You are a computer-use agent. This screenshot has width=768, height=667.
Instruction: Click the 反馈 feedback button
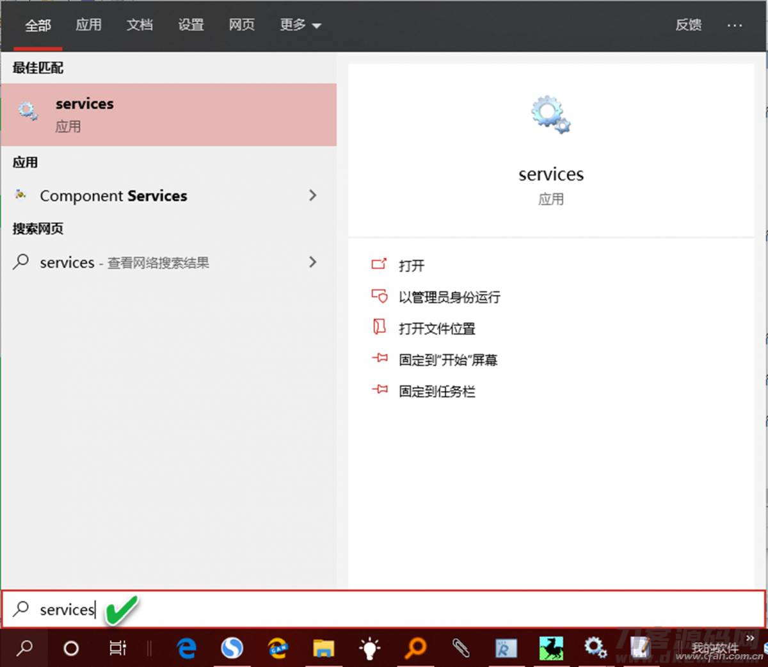coord(689,25)
